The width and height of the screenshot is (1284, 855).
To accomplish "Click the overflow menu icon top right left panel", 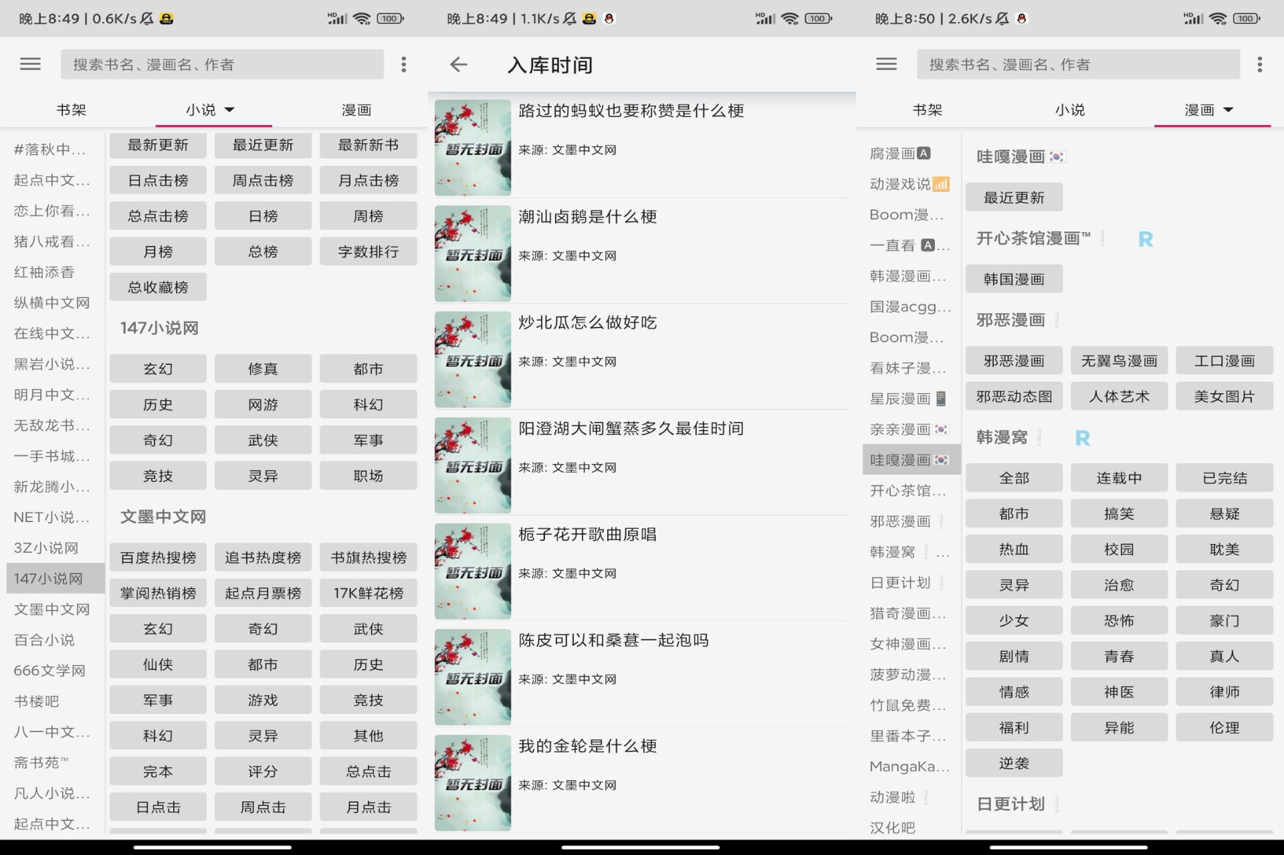I will [404, 64].
